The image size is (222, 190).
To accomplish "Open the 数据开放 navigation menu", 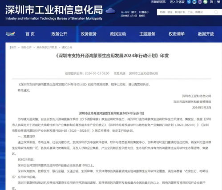I will pyautogui.click(x=206, y=34).
